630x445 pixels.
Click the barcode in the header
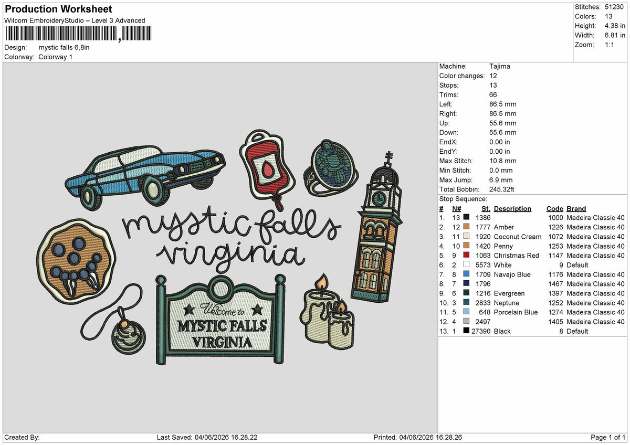point(78,34)
